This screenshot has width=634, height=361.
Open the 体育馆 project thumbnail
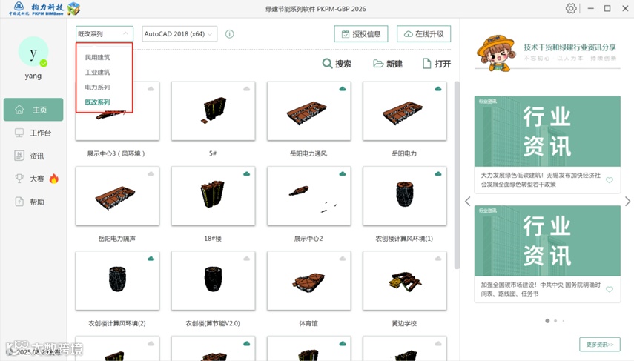(309, 281)
